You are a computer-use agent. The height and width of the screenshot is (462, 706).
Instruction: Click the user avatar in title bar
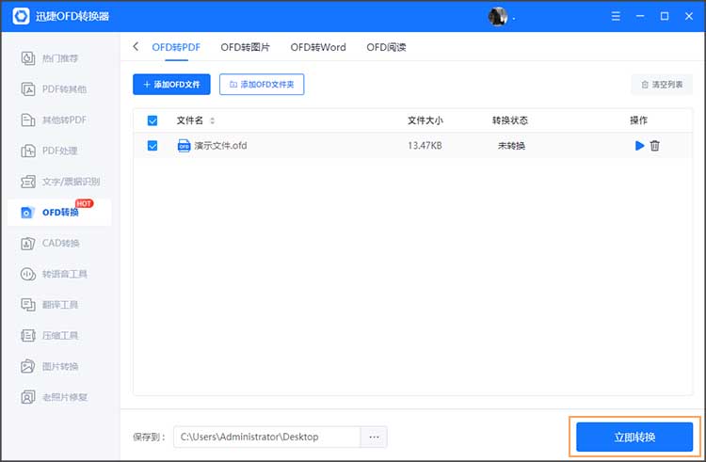498,16
